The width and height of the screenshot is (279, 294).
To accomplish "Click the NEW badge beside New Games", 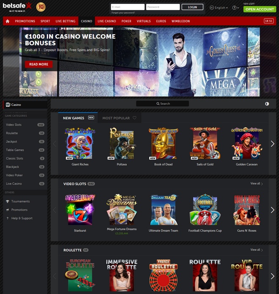I will click(91, 117).
